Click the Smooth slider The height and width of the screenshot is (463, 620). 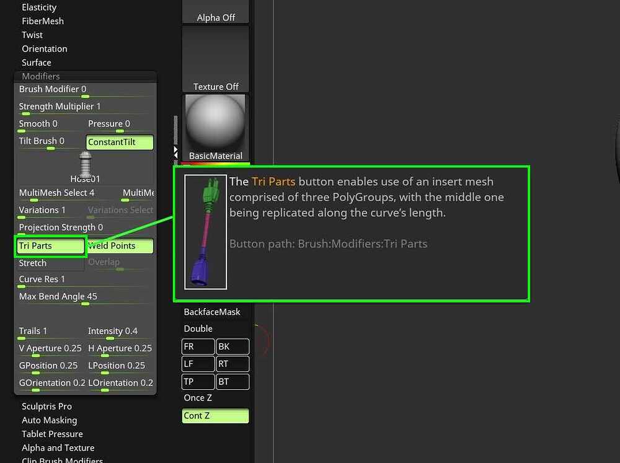tap(51, 125)
